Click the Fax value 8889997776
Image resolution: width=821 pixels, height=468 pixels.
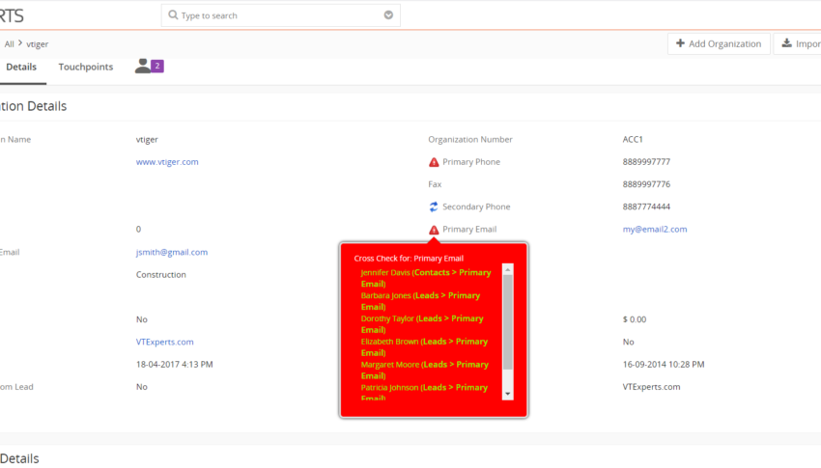pos(646,184)
